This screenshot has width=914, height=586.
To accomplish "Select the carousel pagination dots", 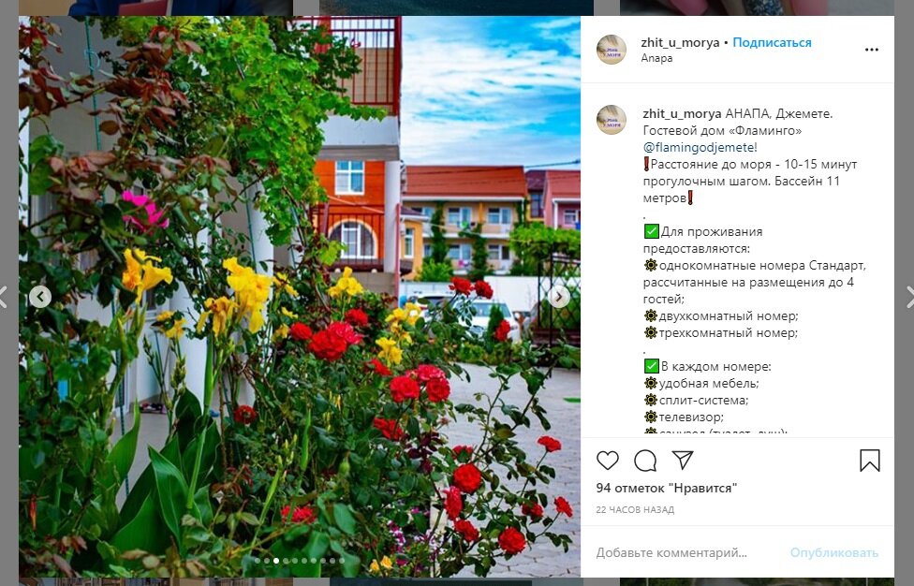I will click(300, 561).
